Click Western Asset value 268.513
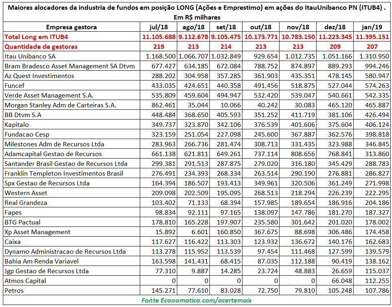 [266, 193]
